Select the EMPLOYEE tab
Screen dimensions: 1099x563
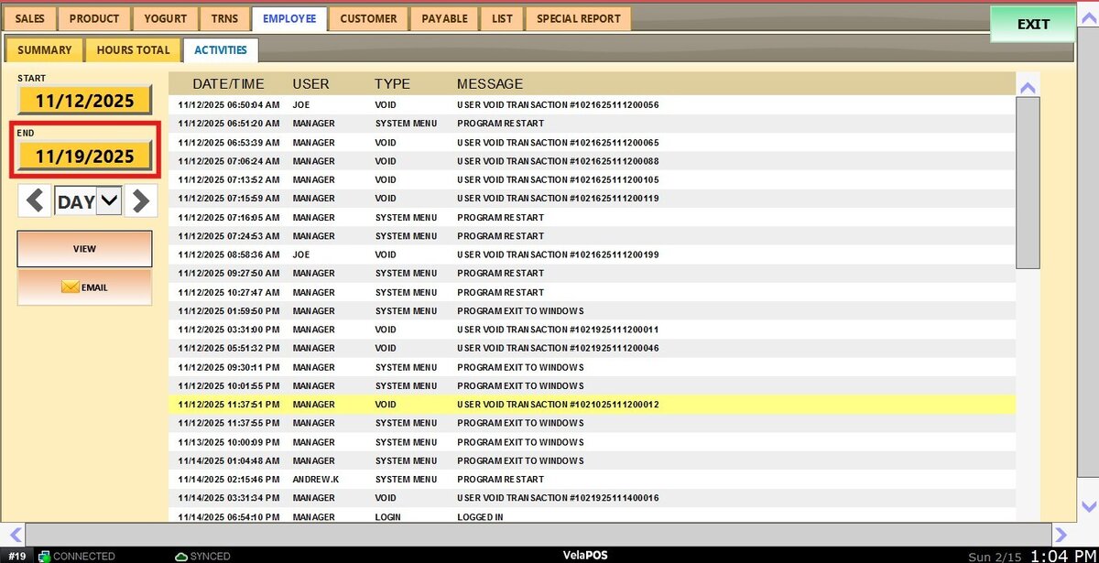pyautogui.click(x=289, y=18)
